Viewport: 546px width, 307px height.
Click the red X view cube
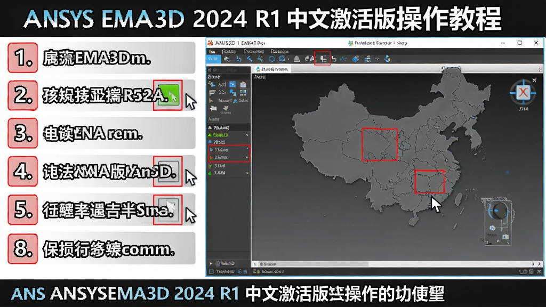(523, 93)
